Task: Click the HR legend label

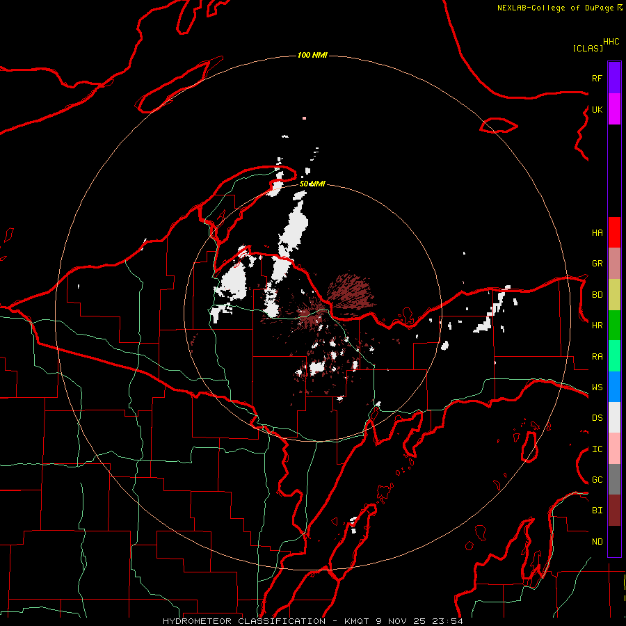Action: pyautogui.click(x=597, y=326)
